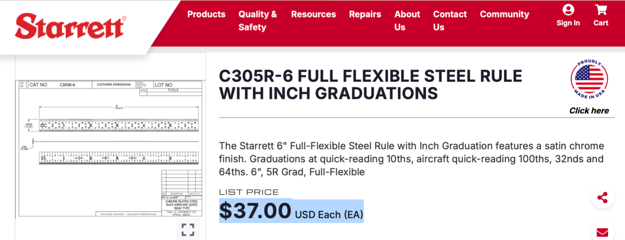The height and width of the screenshot is (240, 625).
Task: Click the highlighted $37.00 price
Action: click(x=255, y=211)
